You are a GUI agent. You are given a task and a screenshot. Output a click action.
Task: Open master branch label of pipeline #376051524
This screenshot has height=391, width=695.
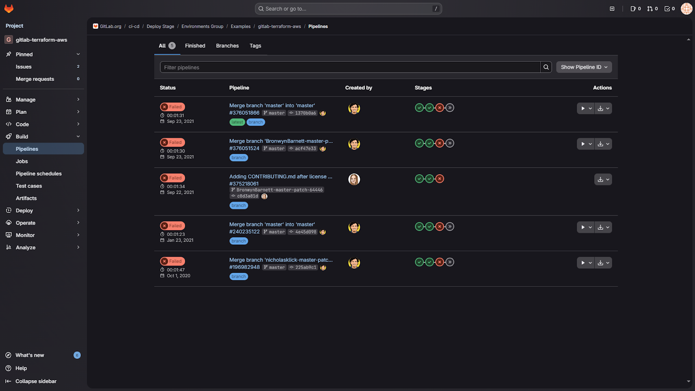pos(274,149)
